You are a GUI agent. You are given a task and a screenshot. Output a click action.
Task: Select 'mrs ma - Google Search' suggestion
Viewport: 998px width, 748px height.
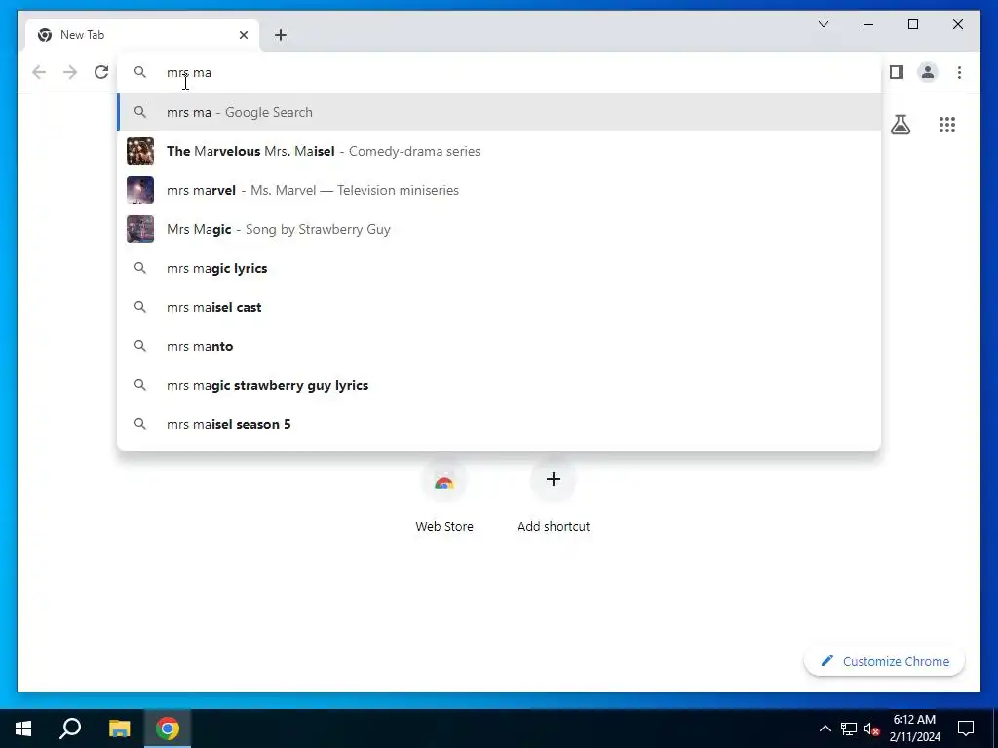[x=499, y=113]
